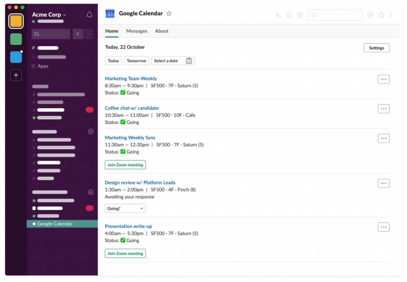The height and width of the screenshot is (282, 407).
Task: Click the Google Calendar app logo
Action: click(x=110, y=13)
